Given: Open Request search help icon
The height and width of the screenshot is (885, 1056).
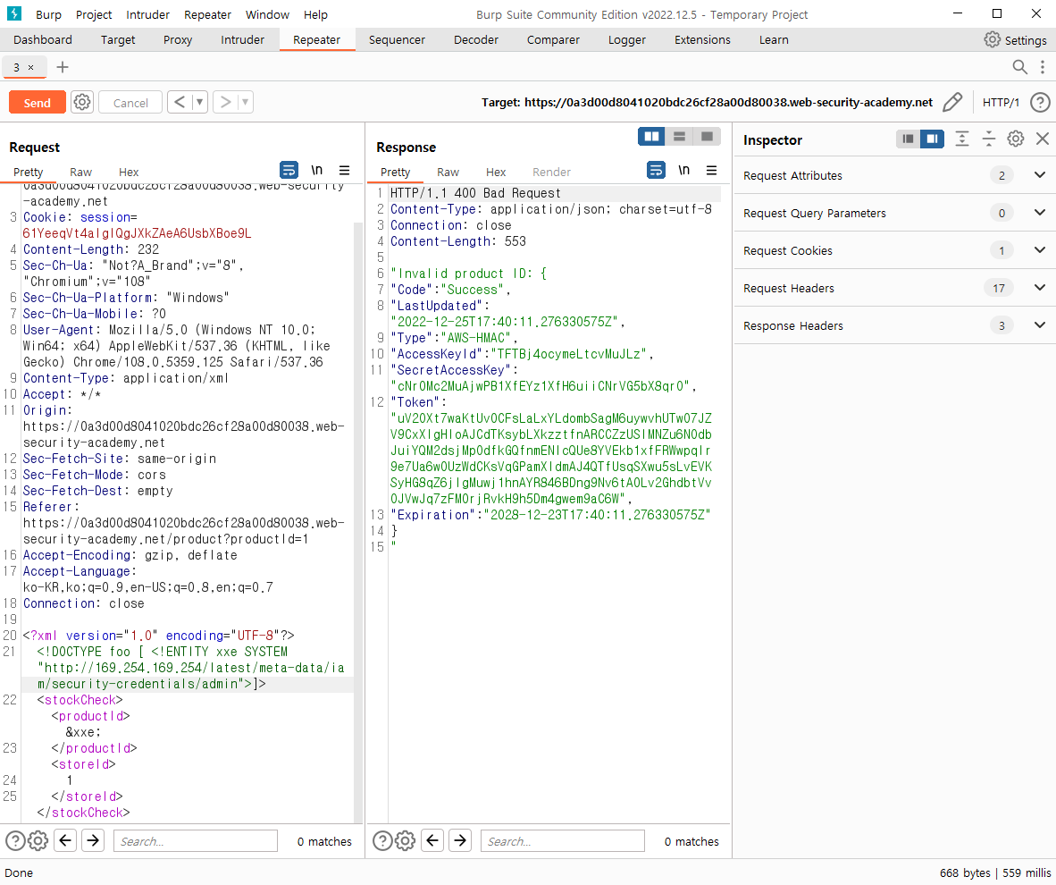Looking at the screenshot, I should click(15, 840).
